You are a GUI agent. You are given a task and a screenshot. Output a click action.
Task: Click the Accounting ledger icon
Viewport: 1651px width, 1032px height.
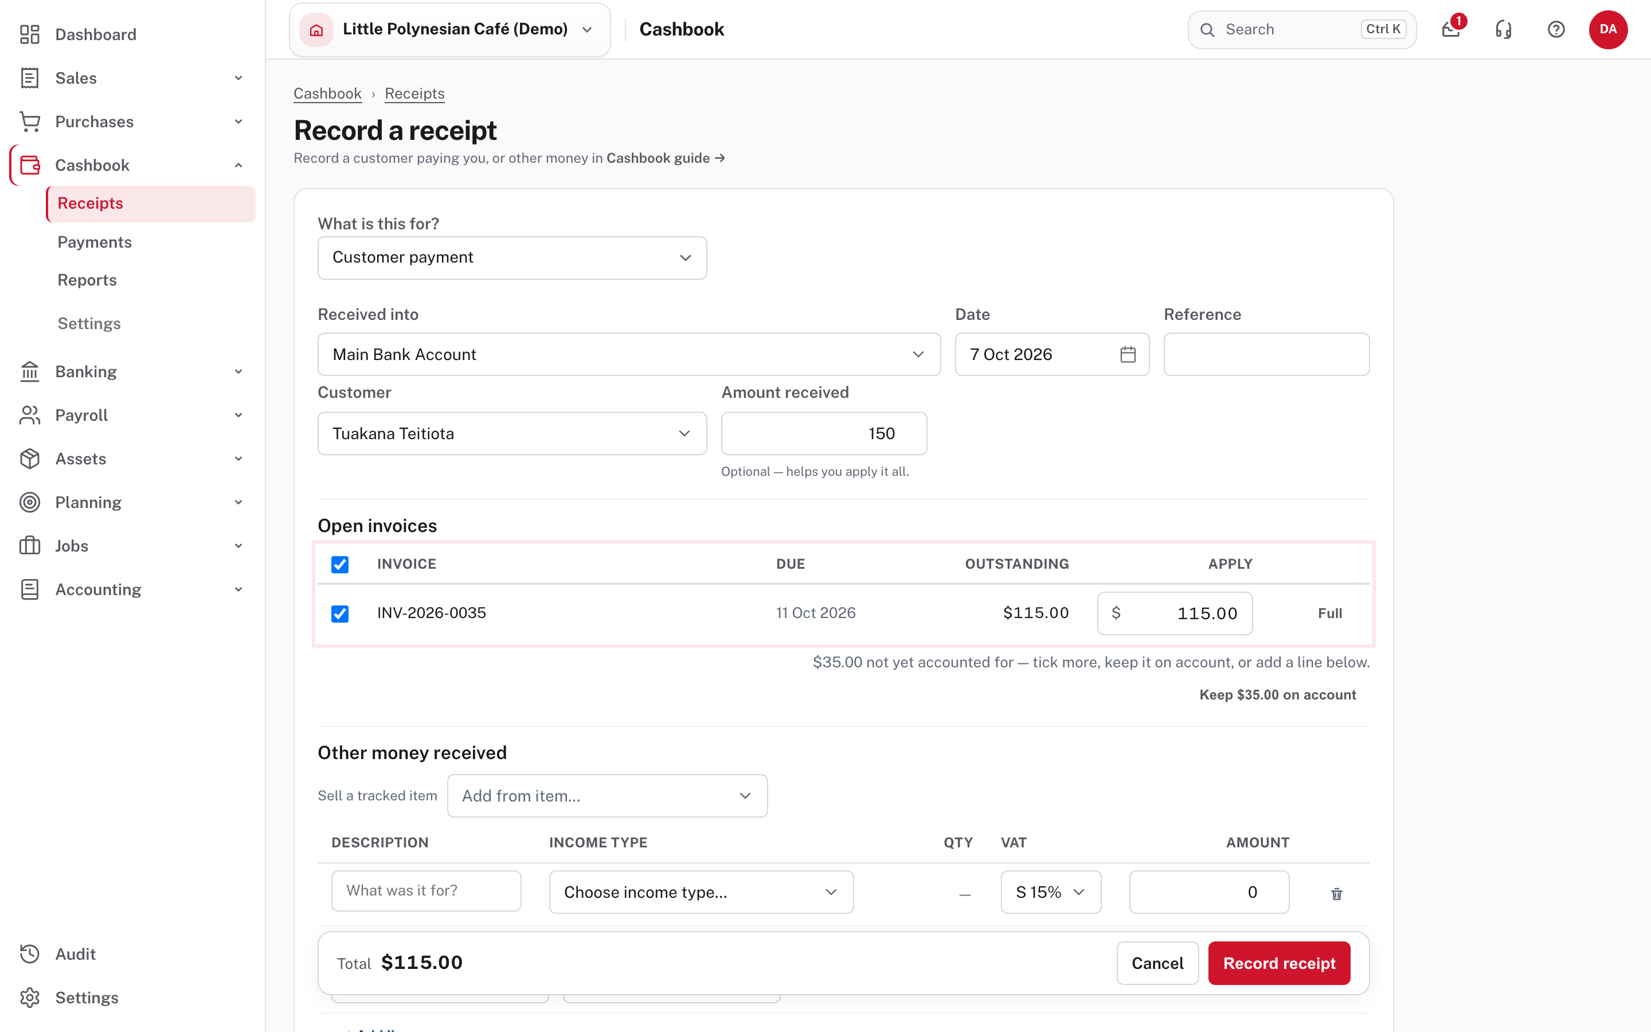click(29, 590)
